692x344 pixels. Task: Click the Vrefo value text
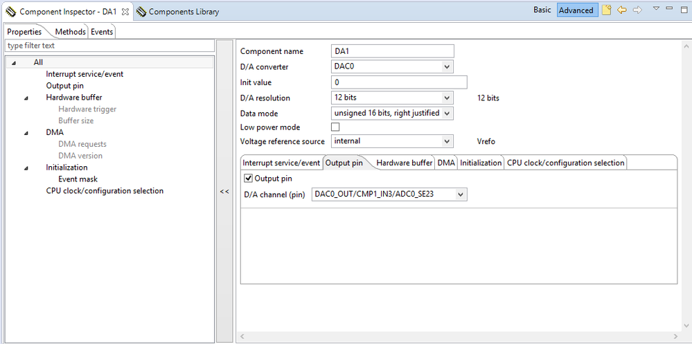point(486,142)
